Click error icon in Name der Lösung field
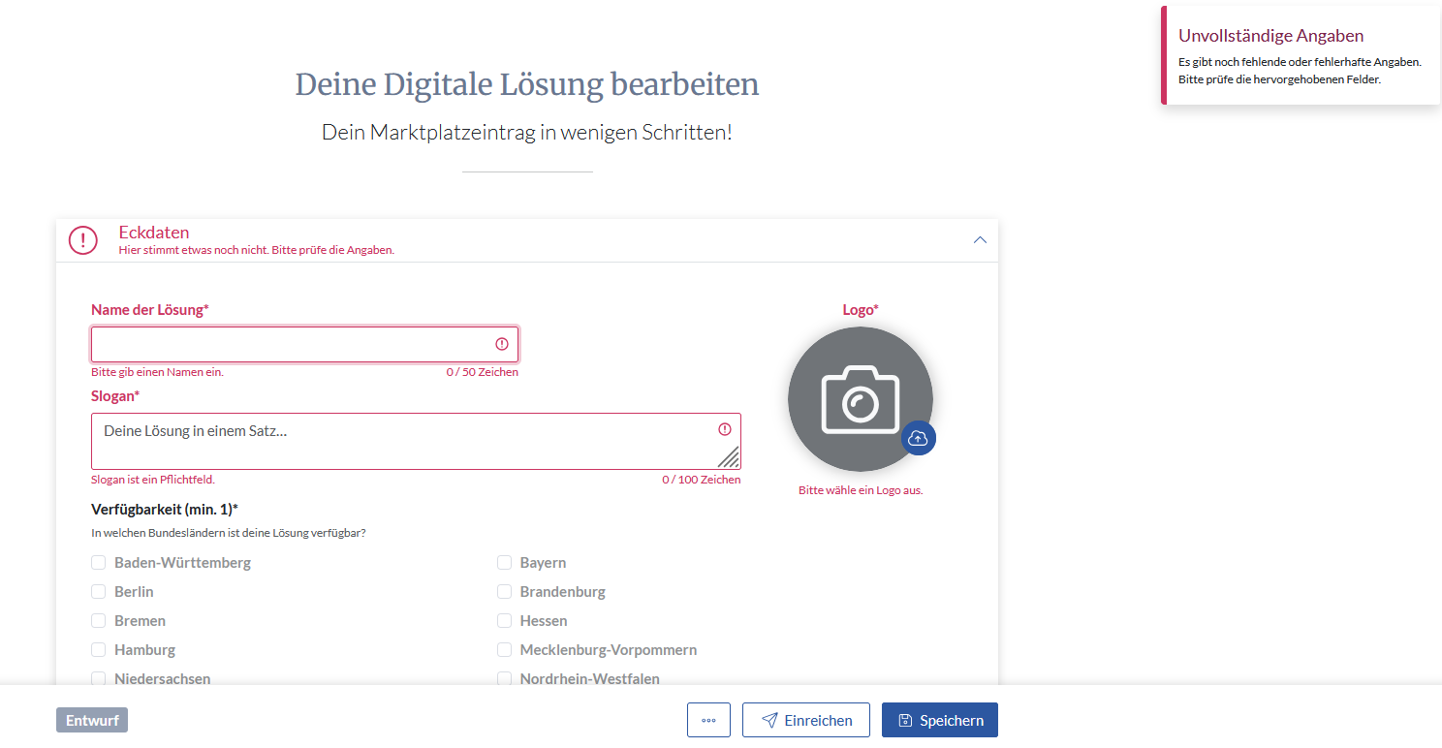Image resolution: width=1442 pixels, height=748 pixels. tap(502, 344)
